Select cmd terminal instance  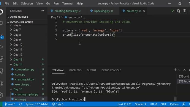tap(184, 76)
